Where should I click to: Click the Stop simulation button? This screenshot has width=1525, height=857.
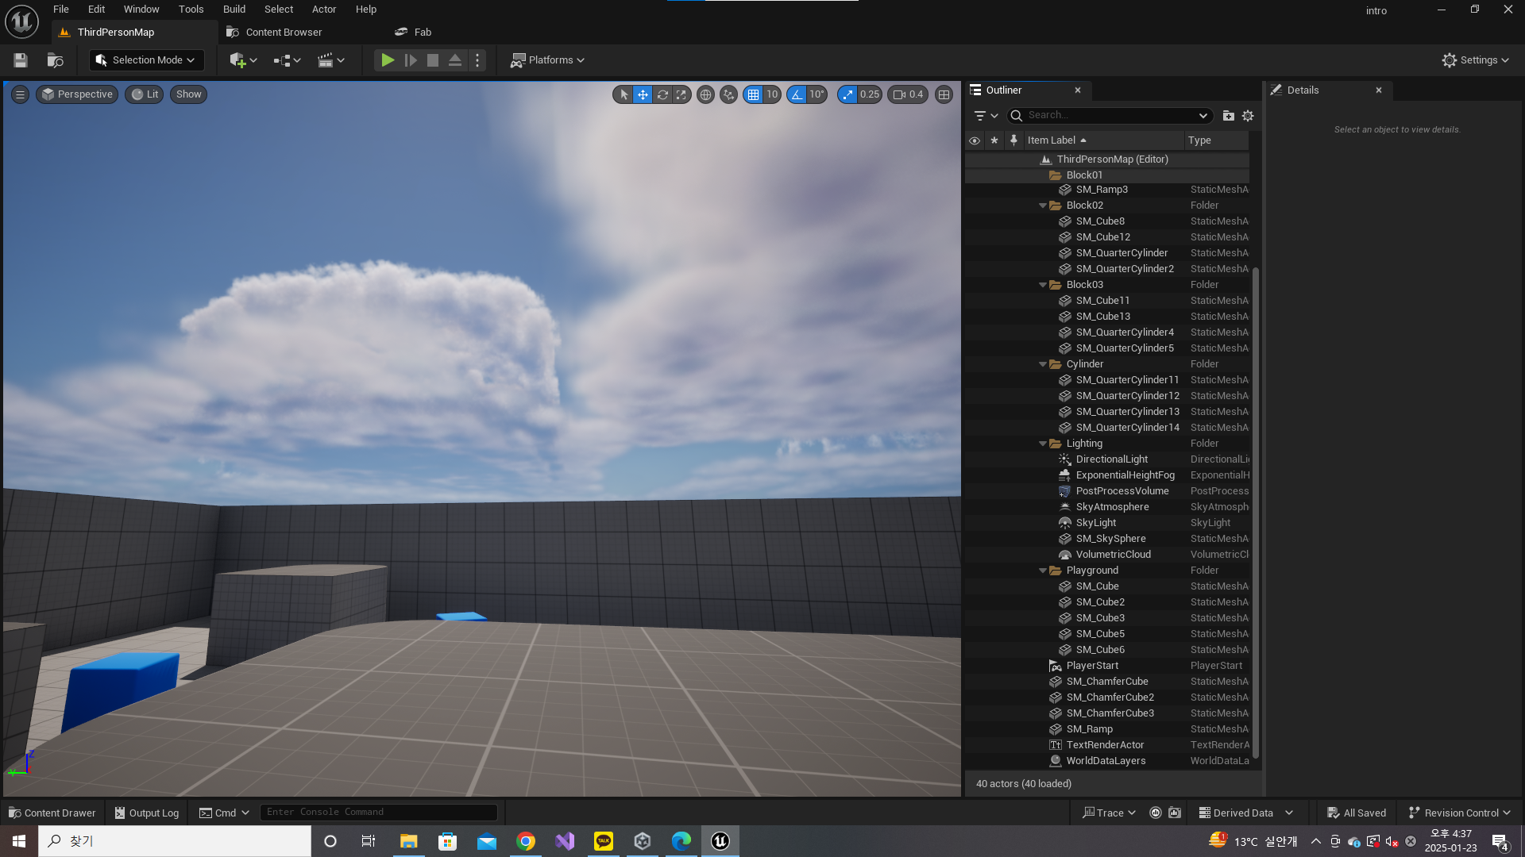click(433, 60)
